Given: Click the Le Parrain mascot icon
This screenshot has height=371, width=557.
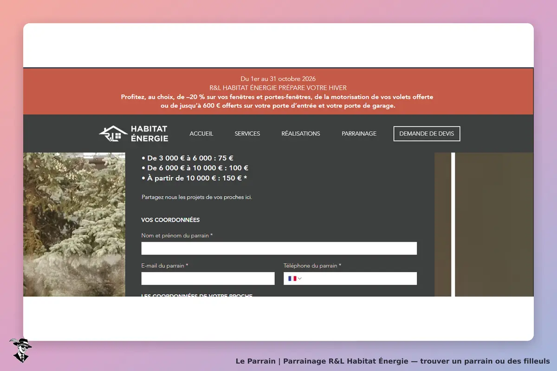Looking at the screenshot, I should (x=20, y=350).
